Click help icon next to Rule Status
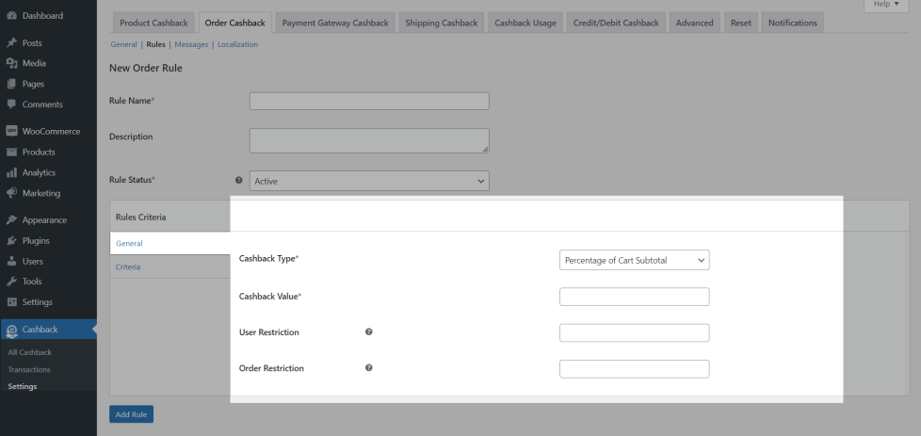This screenshot has width=921, height=436. (x=238, y=180)
